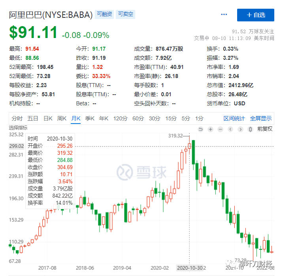Click the 今开 value 91.17

[x=99, y=49]
